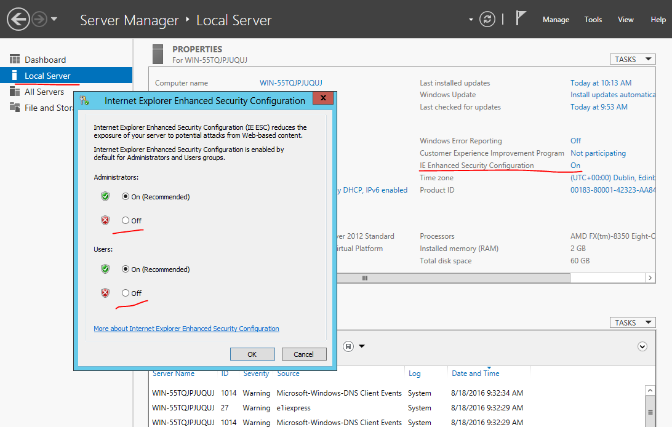Open dropdown arrow beside save query icon

(362, 346)
